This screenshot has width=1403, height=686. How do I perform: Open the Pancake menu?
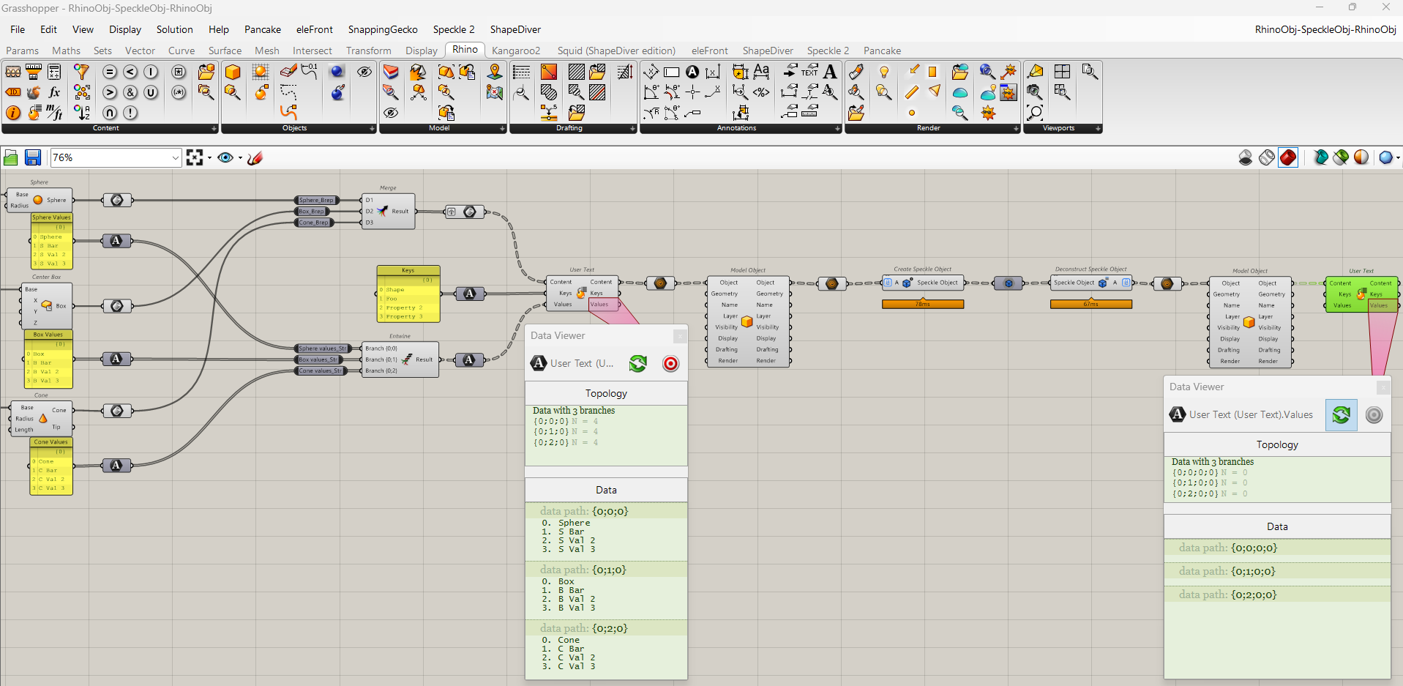tap(263, 29)
